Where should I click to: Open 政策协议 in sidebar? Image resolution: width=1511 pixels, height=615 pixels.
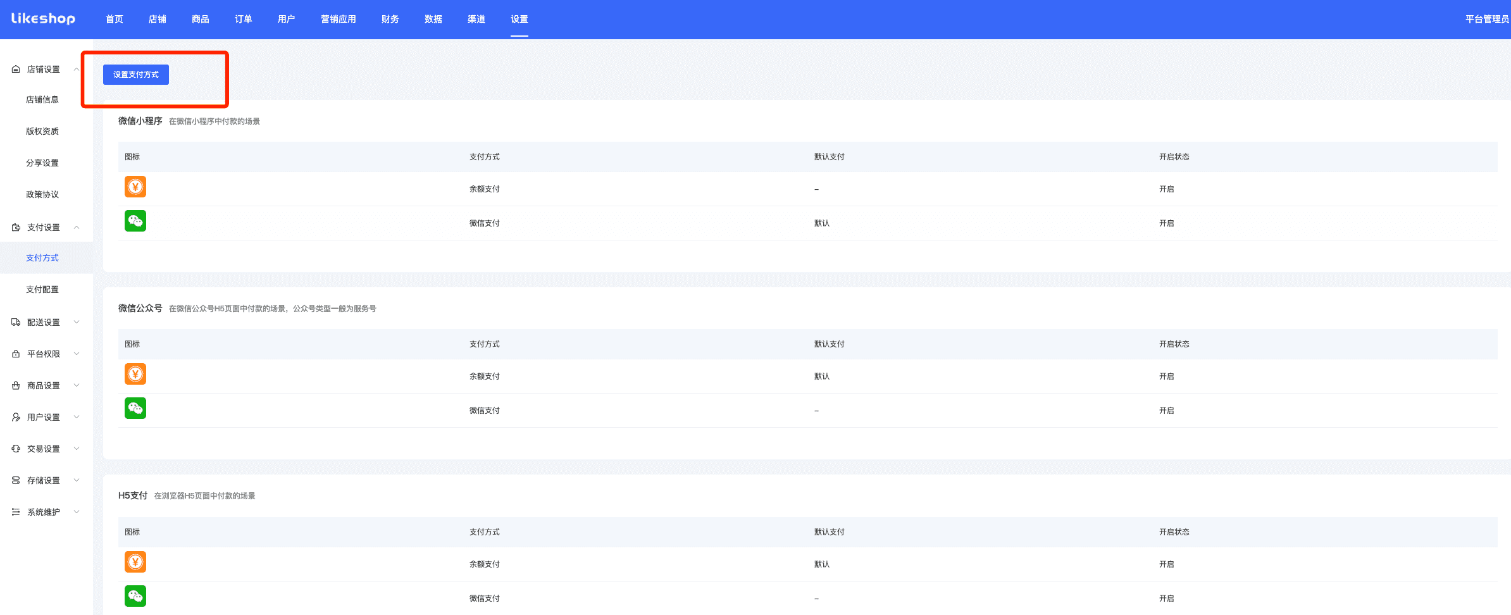point(42,194)
